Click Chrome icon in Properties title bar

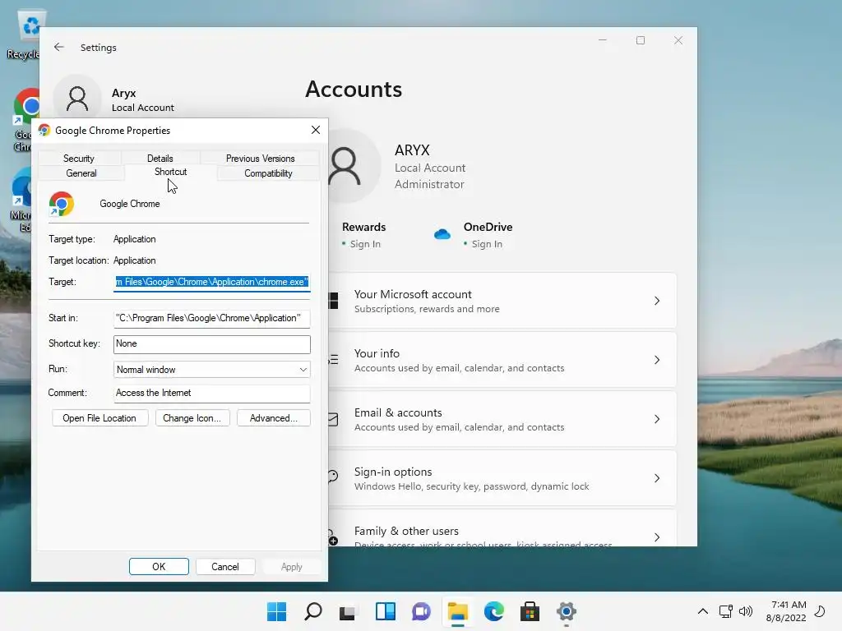44,131
